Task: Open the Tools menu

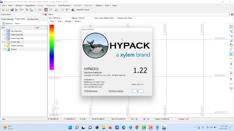Action: click(107, 5)
